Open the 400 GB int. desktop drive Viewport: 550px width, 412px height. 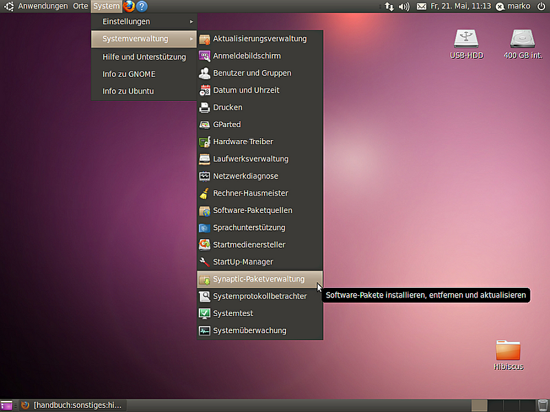[x=522, y=44]
